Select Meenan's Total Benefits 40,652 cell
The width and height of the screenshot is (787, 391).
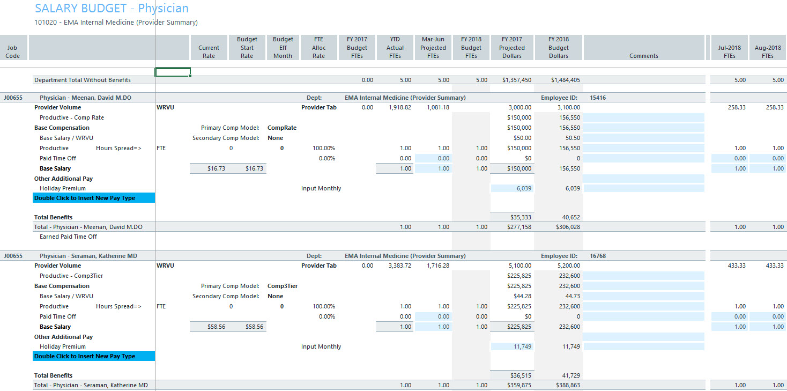558,217
